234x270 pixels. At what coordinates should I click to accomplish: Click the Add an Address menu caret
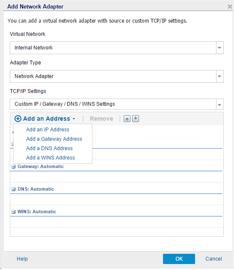(74, 119)
